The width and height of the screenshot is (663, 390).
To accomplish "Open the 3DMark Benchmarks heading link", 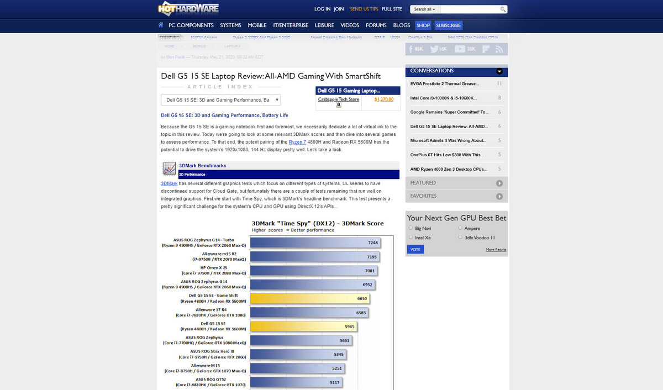I will pyautogui.click(x=202, y=166).
